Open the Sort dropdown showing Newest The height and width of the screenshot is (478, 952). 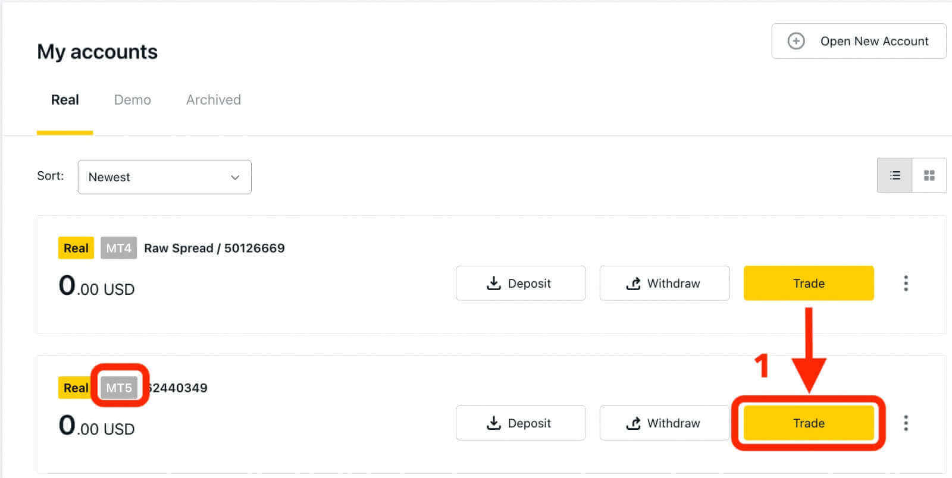(x=164, y=177)
